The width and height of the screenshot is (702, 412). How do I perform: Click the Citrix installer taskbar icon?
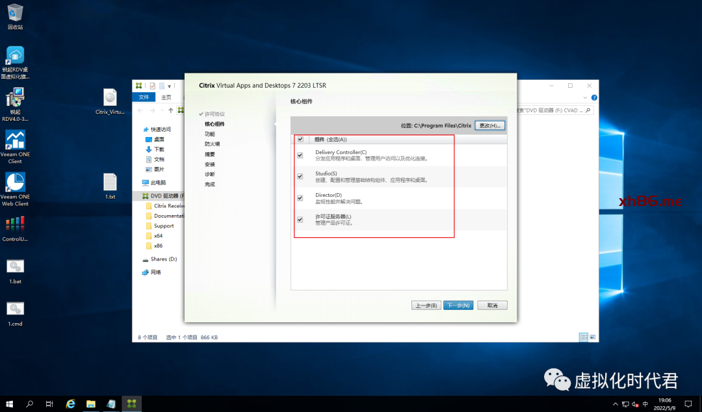[131, 404]
